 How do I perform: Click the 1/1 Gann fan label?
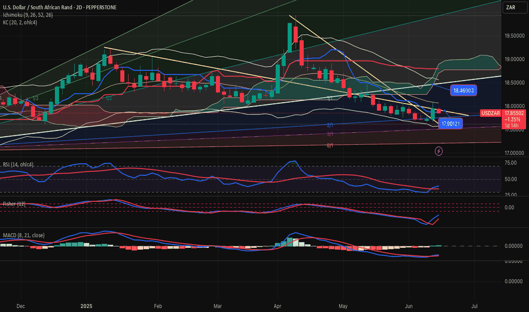tap(330, 98)
